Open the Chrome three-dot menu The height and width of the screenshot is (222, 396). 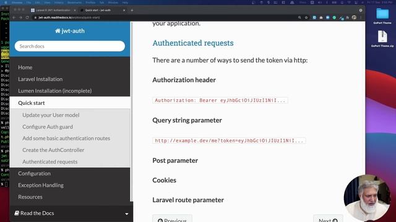point(361,18)
